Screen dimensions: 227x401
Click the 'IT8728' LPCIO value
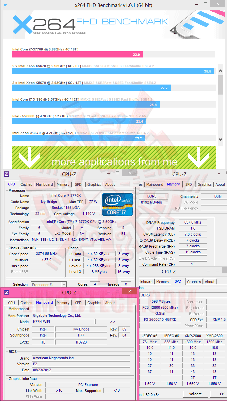(x=81, y=342)
